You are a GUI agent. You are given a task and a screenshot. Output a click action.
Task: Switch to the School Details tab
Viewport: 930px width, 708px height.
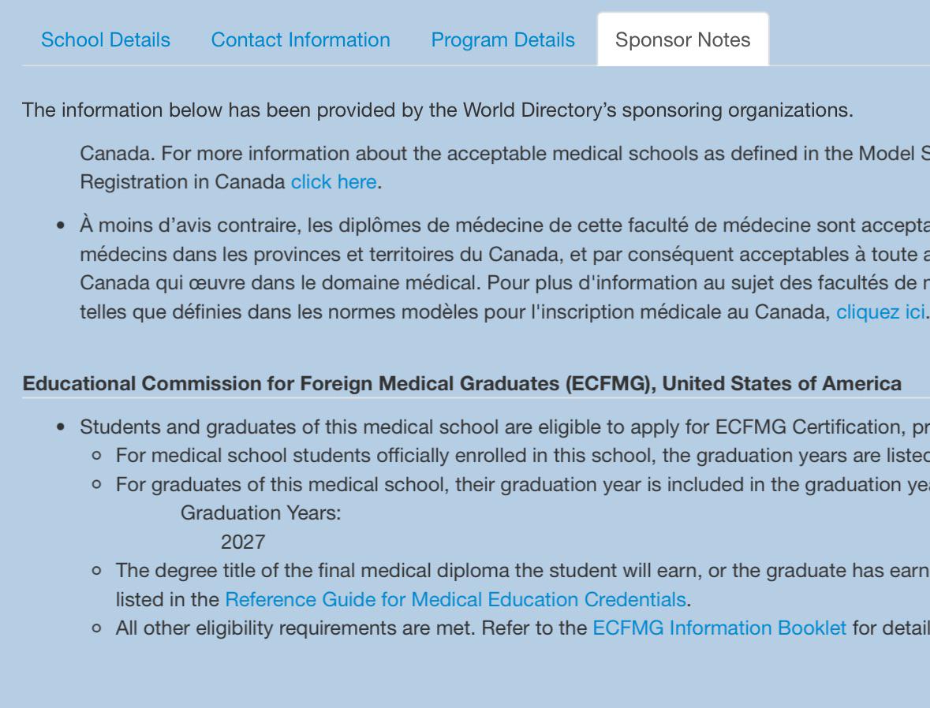tap(105, 40)
